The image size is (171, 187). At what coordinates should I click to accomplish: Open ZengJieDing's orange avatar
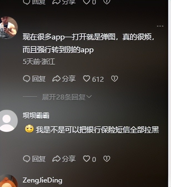8,181
